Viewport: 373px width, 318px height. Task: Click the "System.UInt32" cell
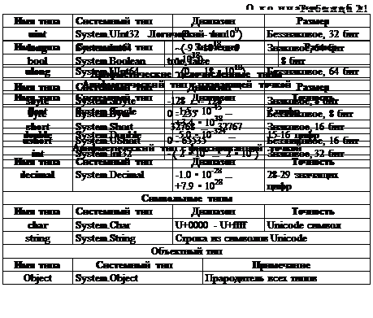click(123, 34)
